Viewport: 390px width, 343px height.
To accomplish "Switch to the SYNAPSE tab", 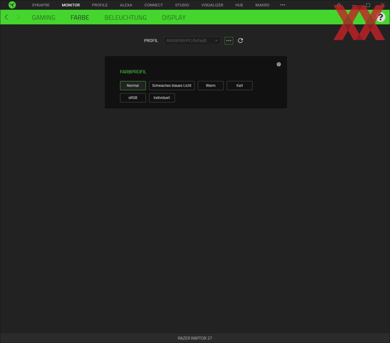I will (x=41, y=5).
